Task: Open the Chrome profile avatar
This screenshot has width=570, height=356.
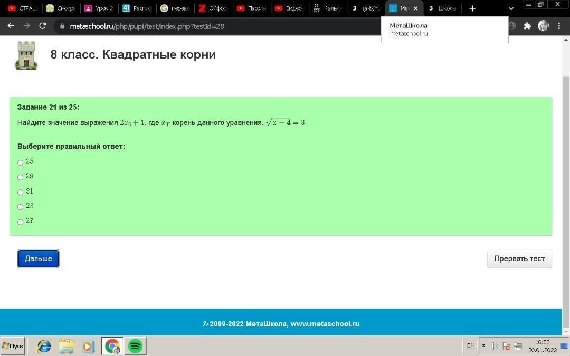Action: (x=543, y=26)
